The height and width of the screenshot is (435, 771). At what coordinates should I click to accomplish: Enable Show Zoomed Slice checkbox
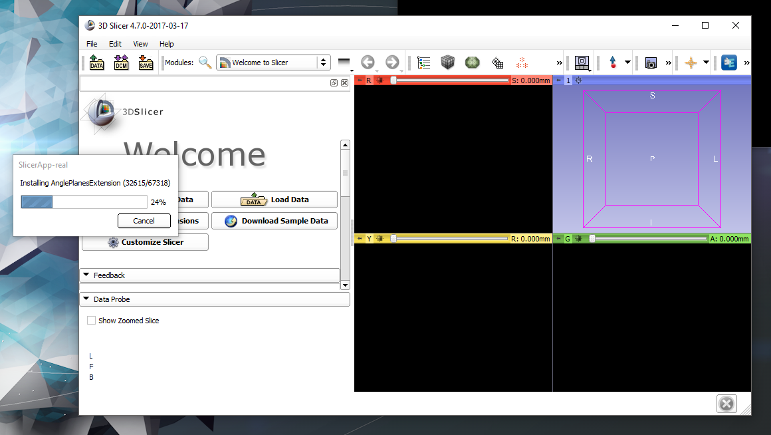click(x=92, y=321)
